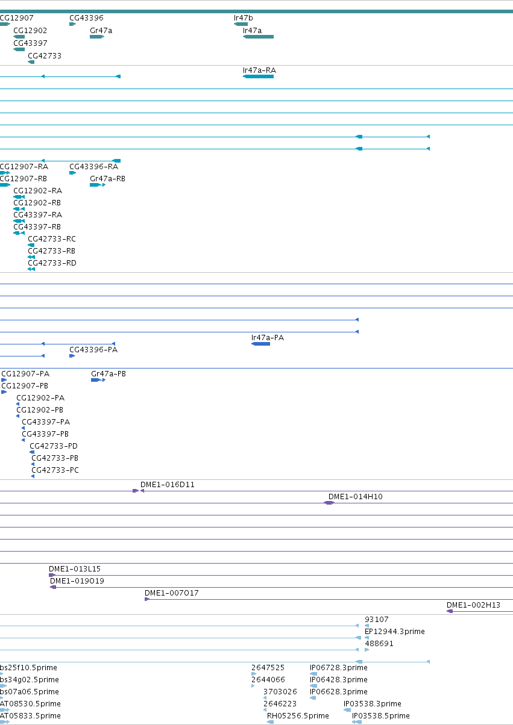
Task: Click the DME1-007O17 clone label
Action: [x=172, y=593]
